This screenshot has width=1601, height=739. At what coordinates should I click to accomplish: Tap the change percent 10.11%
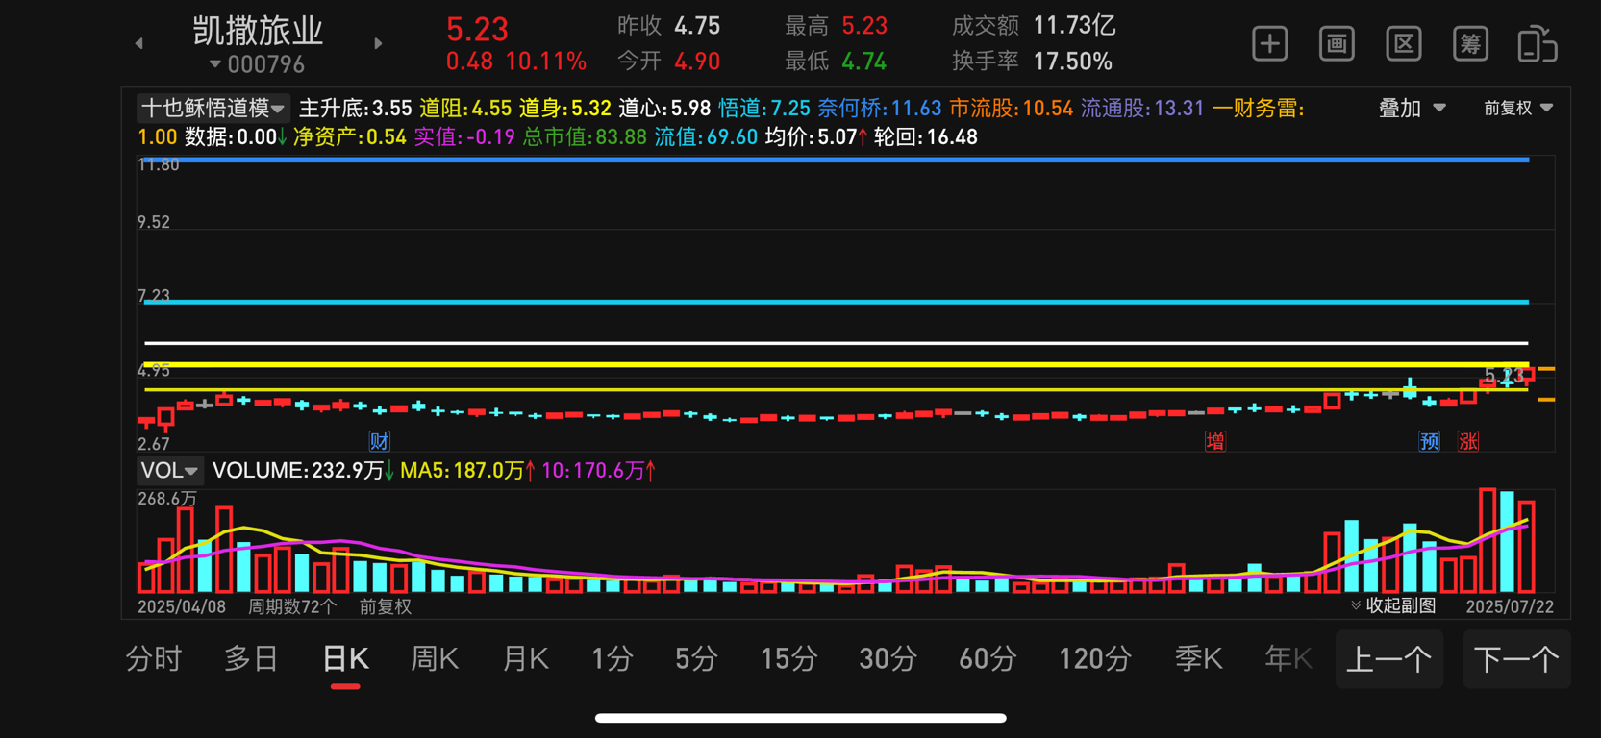[545, 62]
